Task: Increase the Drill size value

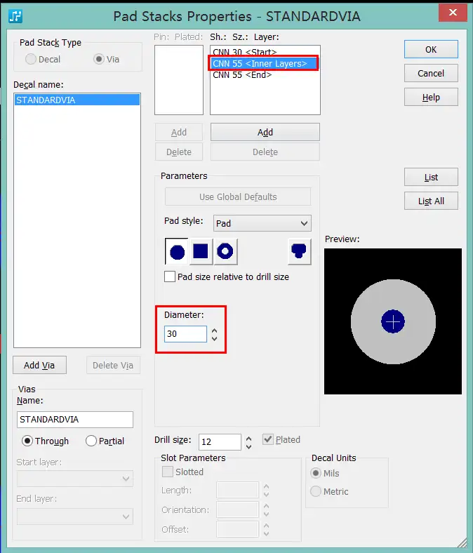Action: (x=248, y=439)
